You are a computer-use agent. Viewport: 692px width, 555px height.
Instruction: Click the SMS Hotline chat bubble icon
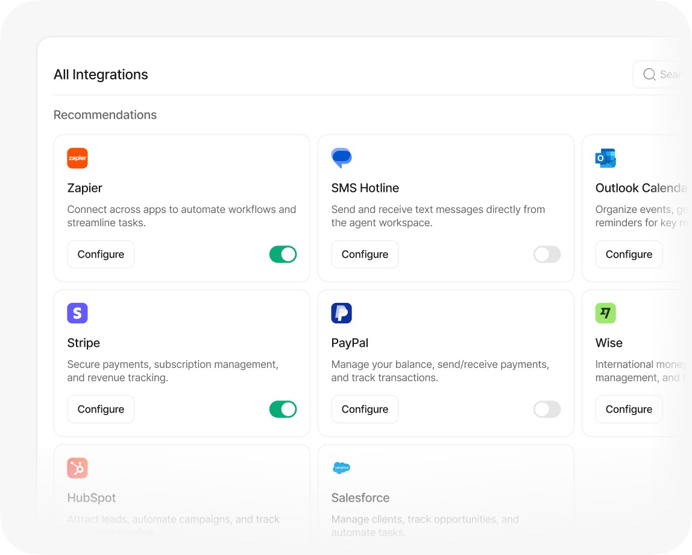tap(342, 158)
